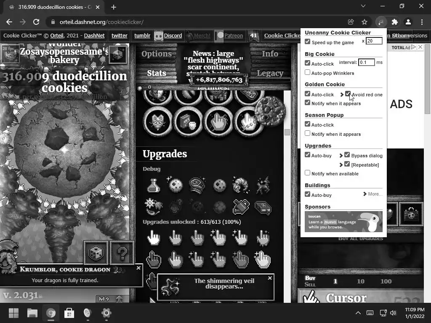Toggle Big Cookie Auto-click checkbox

pos(308,63)
